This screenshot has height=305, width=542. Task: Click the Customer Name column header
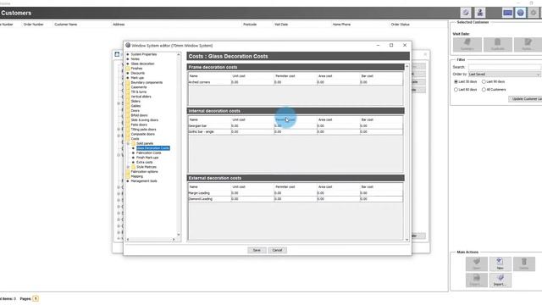[x=66, y=25]
